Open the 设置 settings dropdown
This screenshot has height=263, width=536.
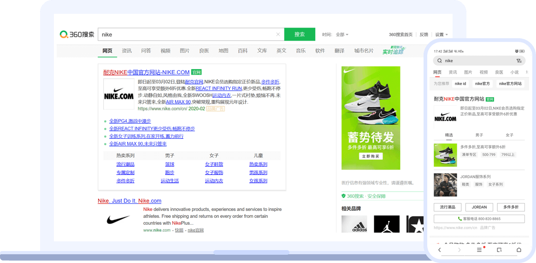pyautogui.click(x=441, y=35)
